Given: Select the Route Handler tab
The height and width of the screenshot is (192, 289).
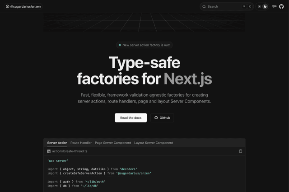Looking at the screenshot, I should pyautogui.click(x=81, y=143).
